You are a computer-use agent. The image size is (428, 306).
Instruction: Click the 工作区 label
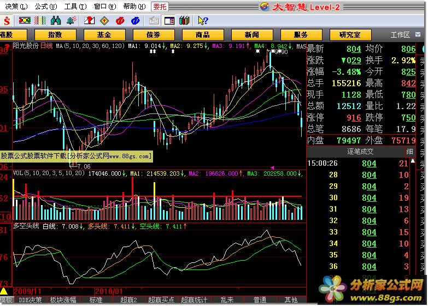[x=400, y=35]
